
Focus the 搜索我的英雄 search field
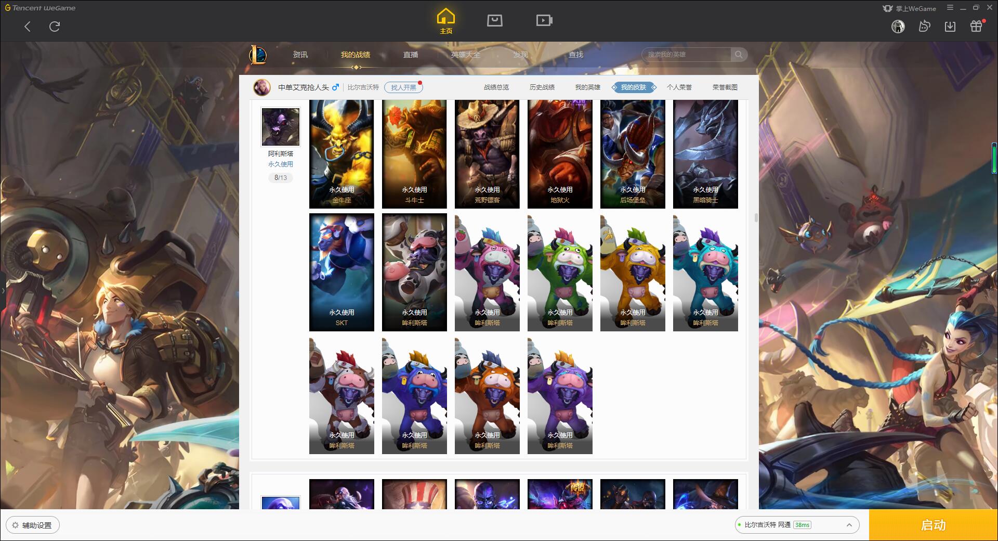[686, 55]
